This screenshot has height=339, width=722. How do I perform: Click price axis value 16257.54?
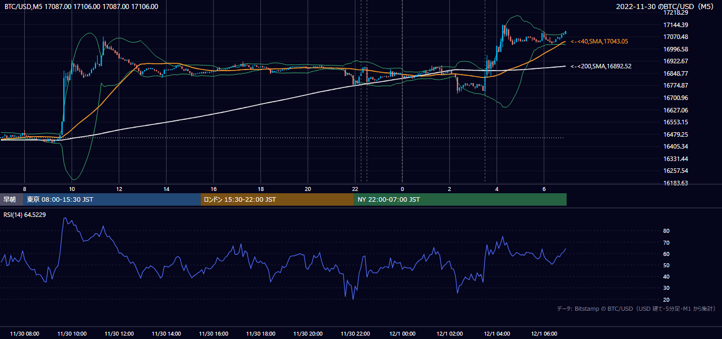coord(675,171)
